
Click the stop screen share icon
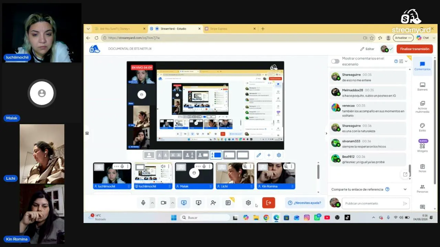point(184,203)
